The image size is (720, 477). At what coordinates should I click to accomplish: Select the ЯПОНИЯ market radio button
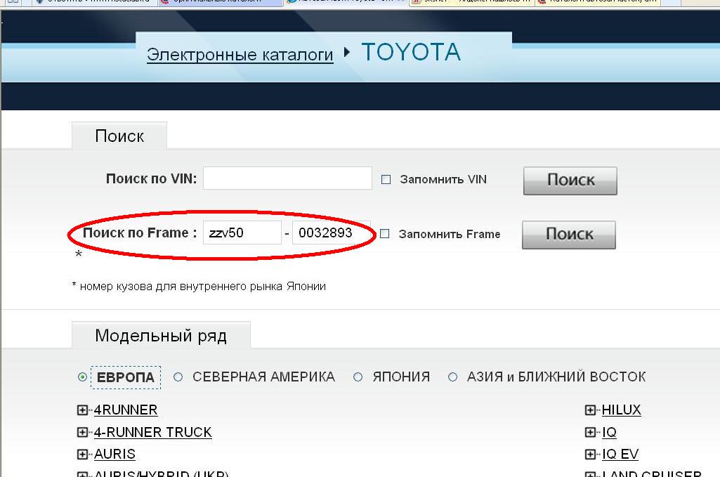358,377
